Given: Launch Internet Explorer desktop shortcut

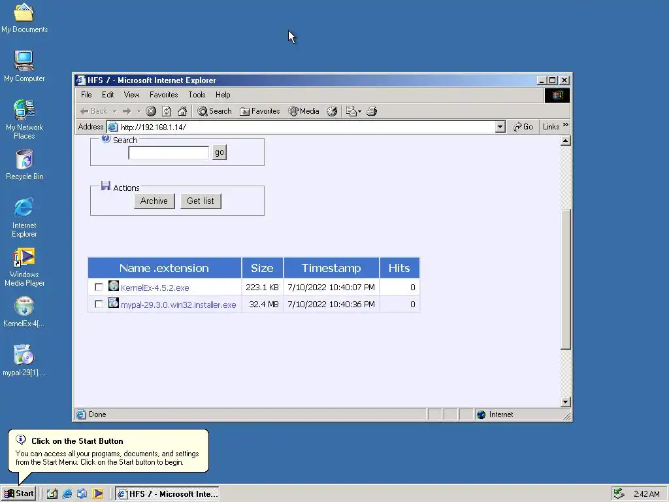Looking at the screenshot, I should click(x=24, y=217).
